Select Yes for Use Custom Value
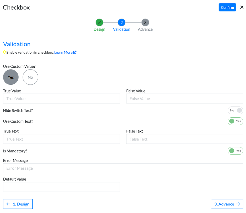 pyautogui.click(x=11, y=77)
